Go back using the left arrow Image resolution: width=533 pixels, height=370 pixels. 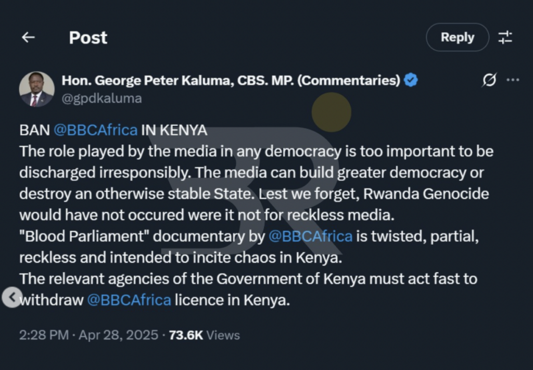coord(28,37)
